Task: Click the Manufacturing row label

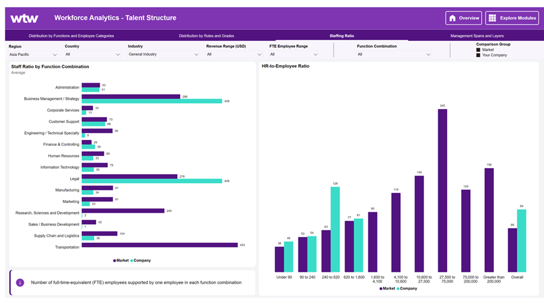Action: click(67, 190)
